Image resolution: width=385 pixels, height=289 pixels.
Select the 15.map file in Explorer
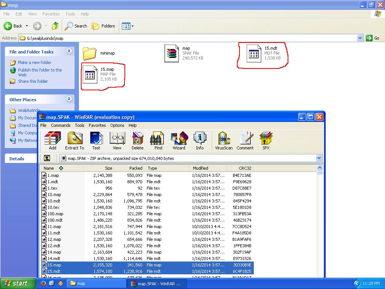click(100, 74)
